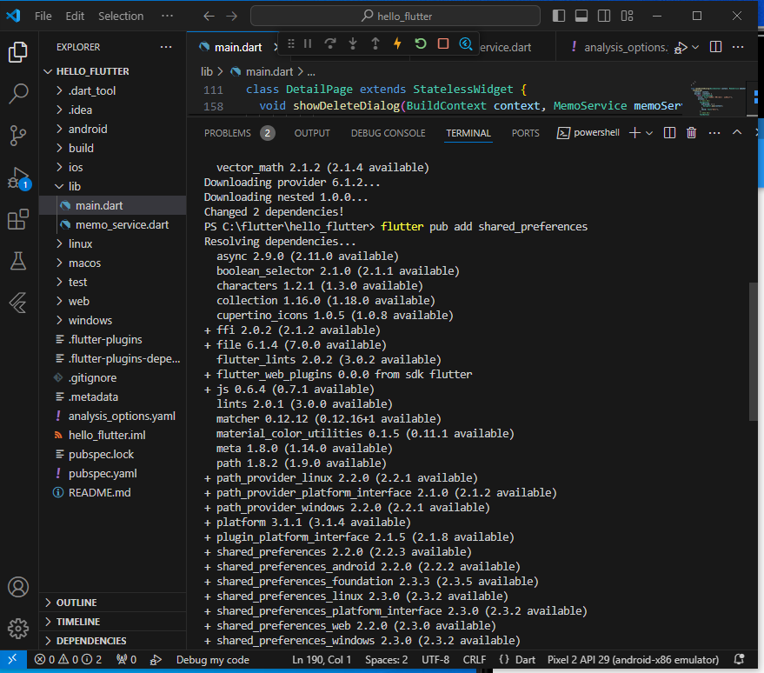Screen dimensions: 764x673
Task: Switch to the DEBUG CONSOLE tab
Action: pos(388,133)
